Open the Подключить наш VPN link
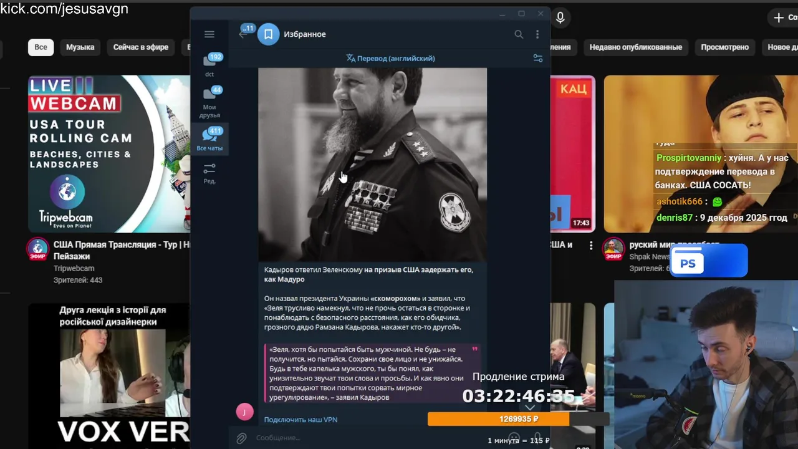 pos(300,420)
